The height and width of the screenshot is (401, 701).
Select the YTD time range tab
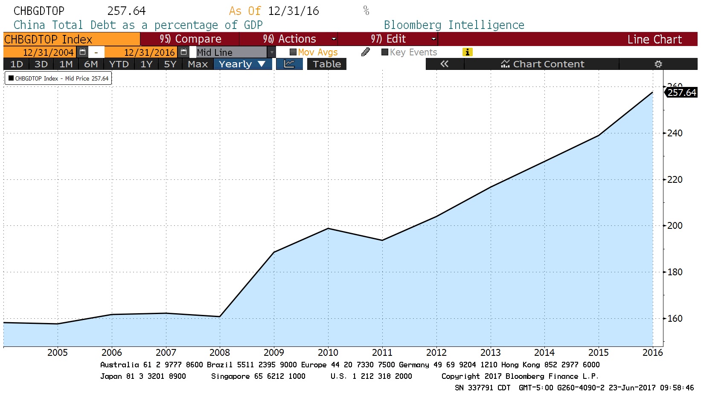[x=119, y=64]
